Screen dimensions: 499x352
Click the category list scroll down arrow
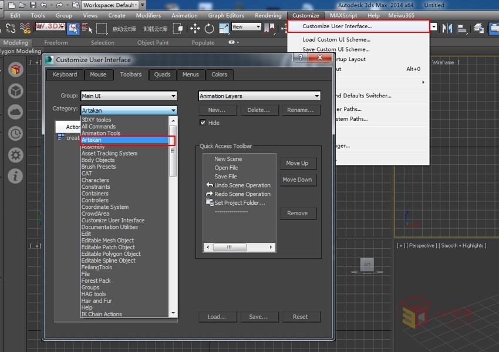point(173,313)
